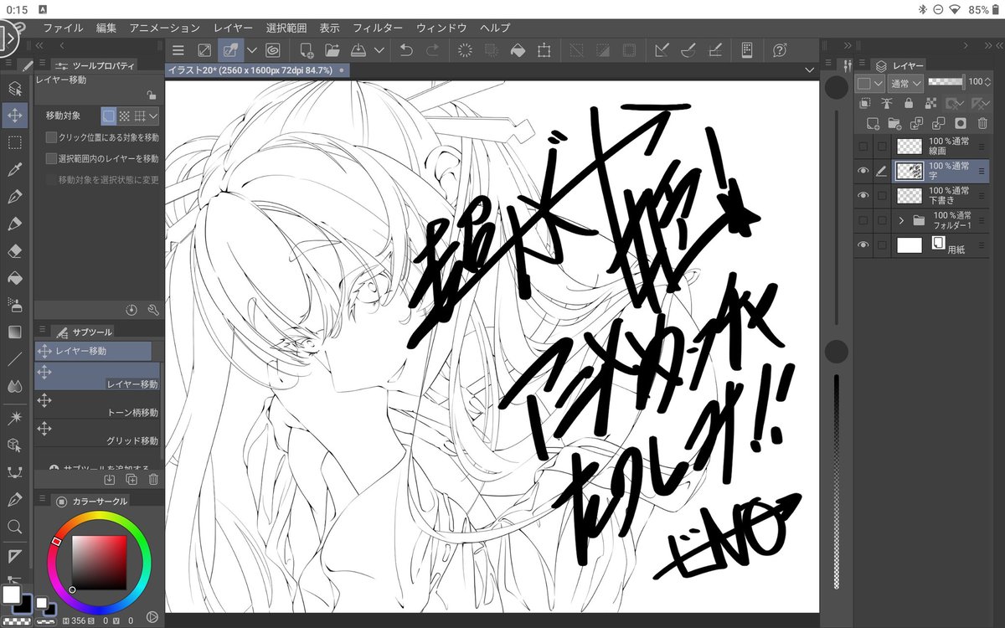This screenshot has width=1005, height=628.
Task: Create a layer mask icon
Action: [961, 123]
